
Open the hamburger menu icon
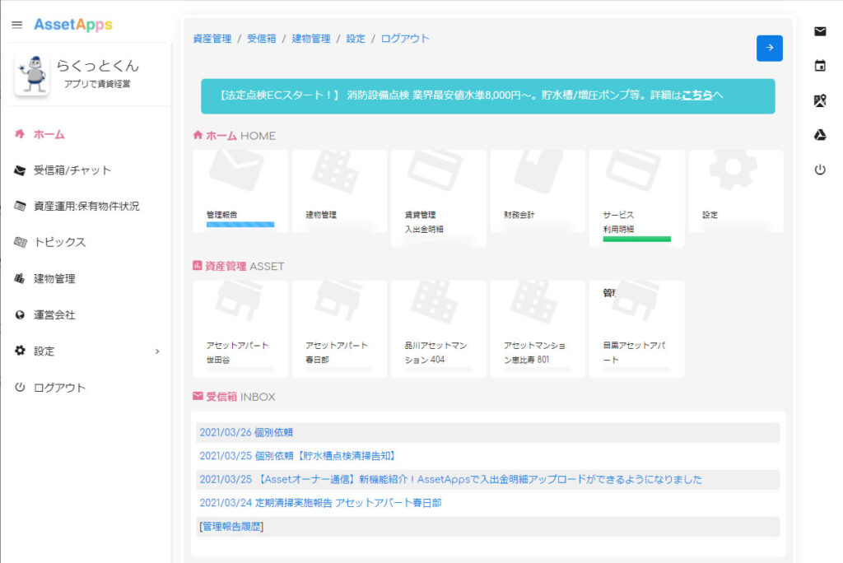tap(17, 25)
